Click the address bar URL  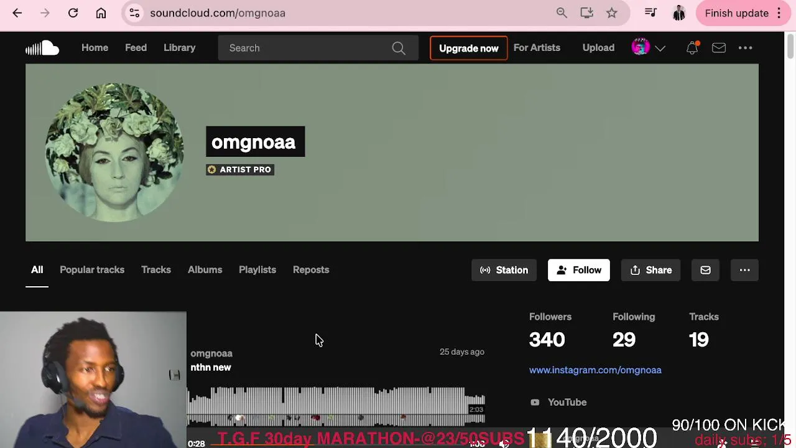pyautogui.click(x=218, y=13)
